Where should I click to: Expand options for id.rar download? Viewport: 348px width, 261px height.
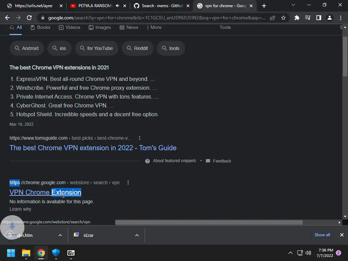(x=137, y=235)
